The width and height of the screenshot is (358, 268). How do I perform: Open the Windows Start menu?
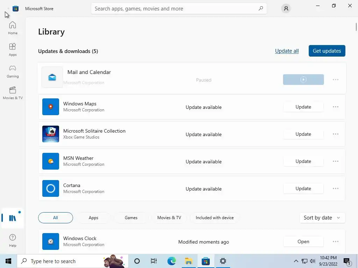click(8, 261)
